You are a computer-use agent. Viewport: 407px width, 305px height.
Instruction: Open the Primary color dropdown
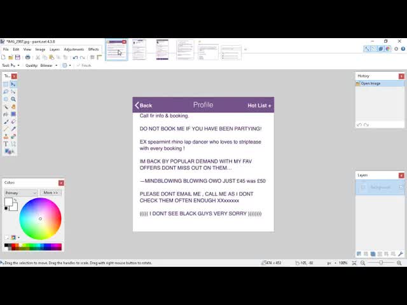[x=21, y=193]
